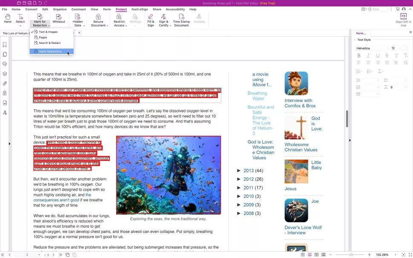
Task: Open Bountiful and Safe Energy link
Action: [261, 120]
